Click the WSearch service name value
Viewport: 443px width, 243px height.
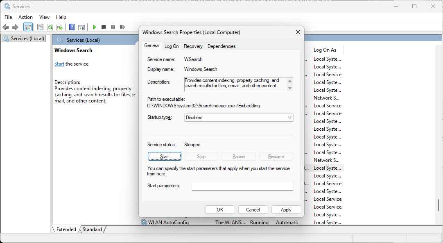pos(193,59)
